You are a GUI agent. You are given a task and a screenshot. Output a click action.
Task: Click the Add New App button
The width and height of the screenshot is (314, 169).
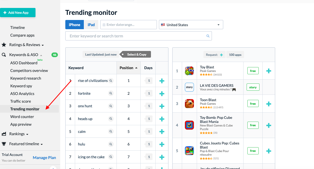18,13
